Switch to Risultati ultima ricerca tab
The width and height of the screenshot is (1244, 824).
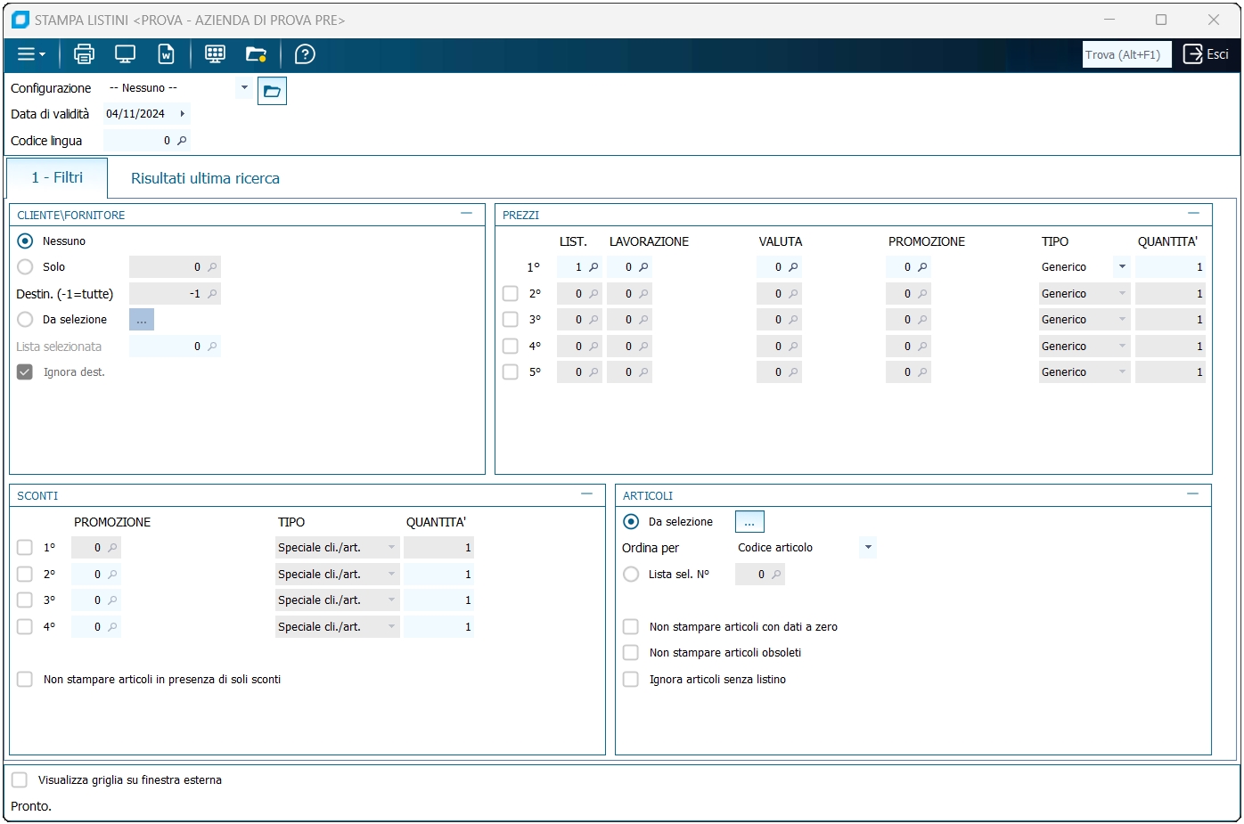pyautogui.click(x=205, y=178)
